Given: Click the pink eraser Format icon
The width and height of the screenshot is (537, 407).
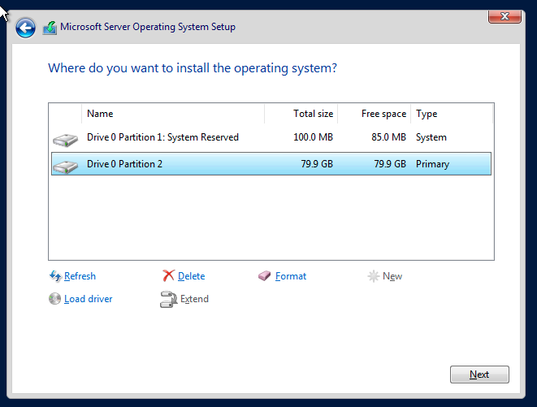Looking at the screenshot, I should pyautogui.click(x=264, y=275).
